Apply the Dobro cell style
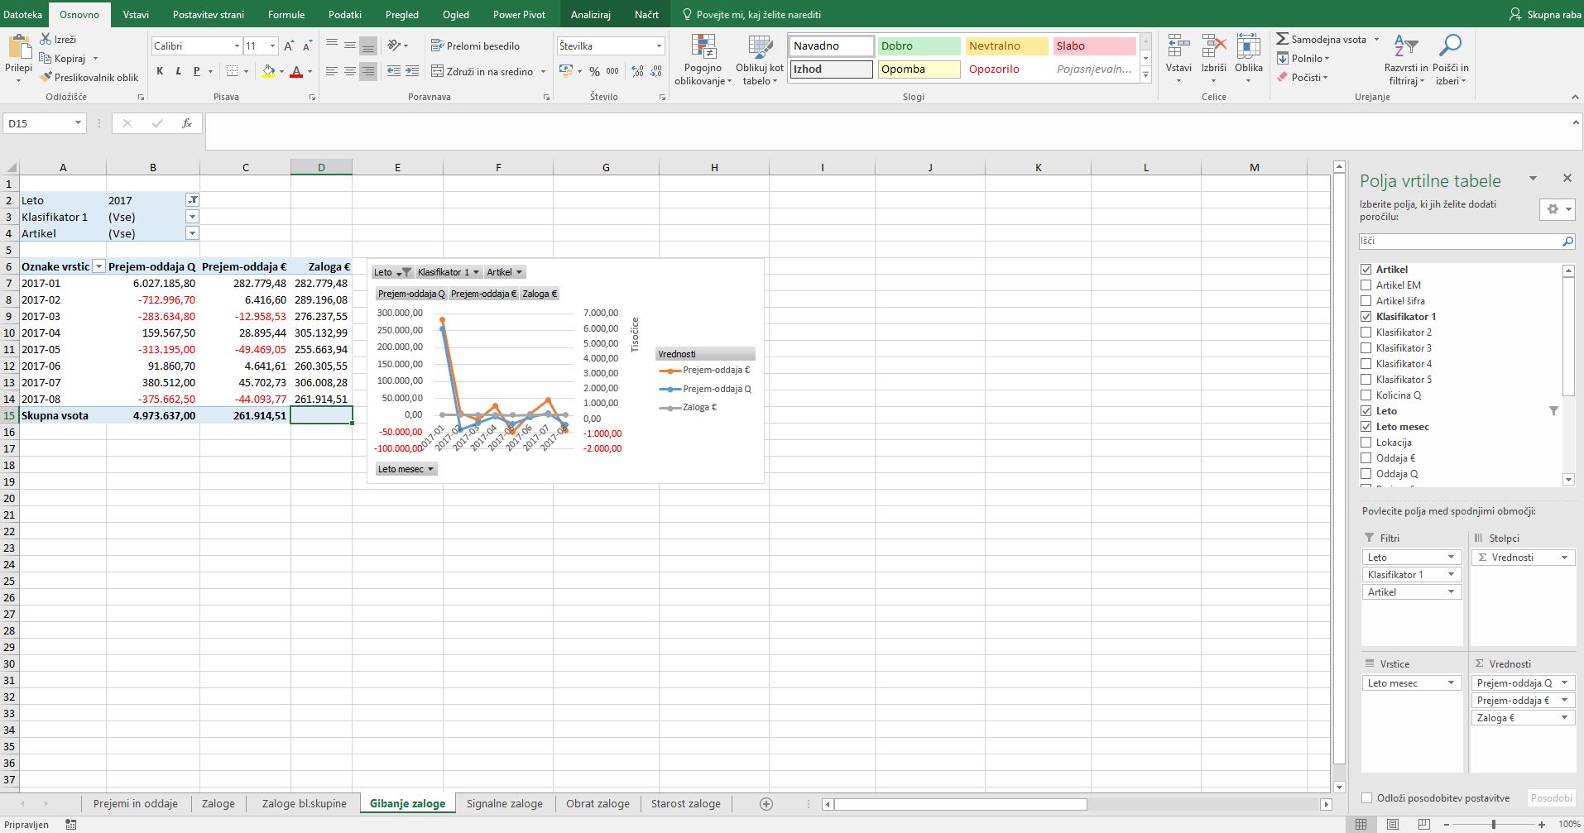This screenshot has width=1584, height=833. [x=918, y=46]
